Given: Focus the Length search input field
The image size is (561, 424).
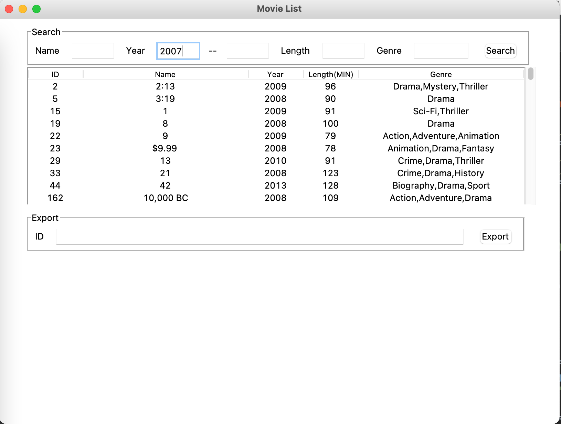Looking at the screenshot, I should [343, 51].
